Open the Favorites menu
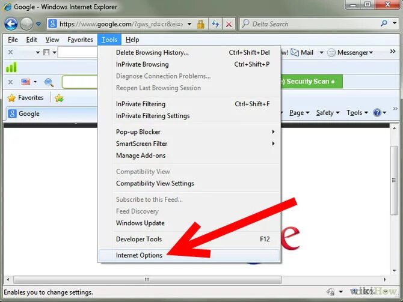 point(80,40)
